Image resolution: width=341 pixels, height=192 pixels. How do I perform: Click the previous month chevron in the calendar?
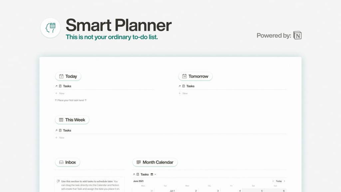click(274, 181)
